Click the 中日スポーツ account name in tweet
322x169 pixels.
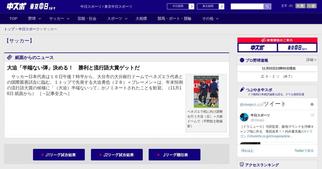[x=260, y=115]
